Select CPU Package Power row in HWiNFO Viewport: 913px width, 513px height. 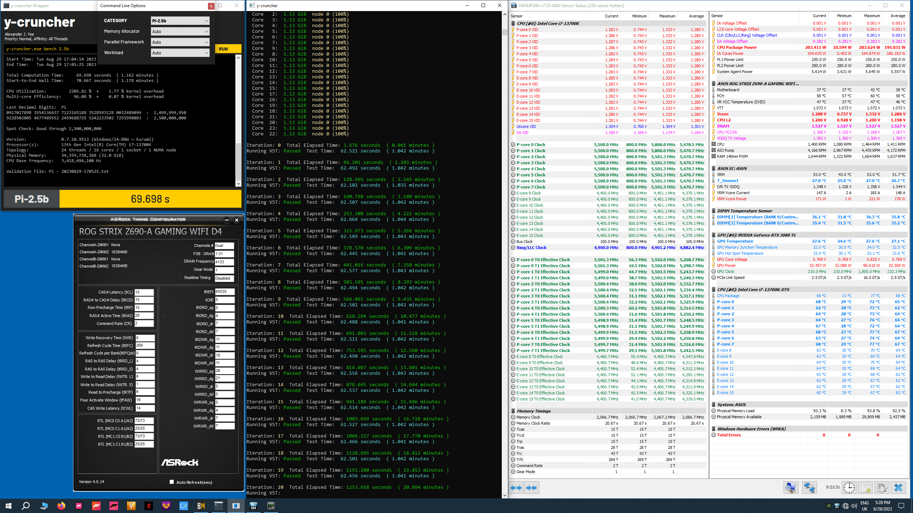pyautogui.click(x=809, y=47)
